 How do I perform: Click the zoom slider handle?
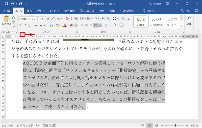click(x=175, y=125)
